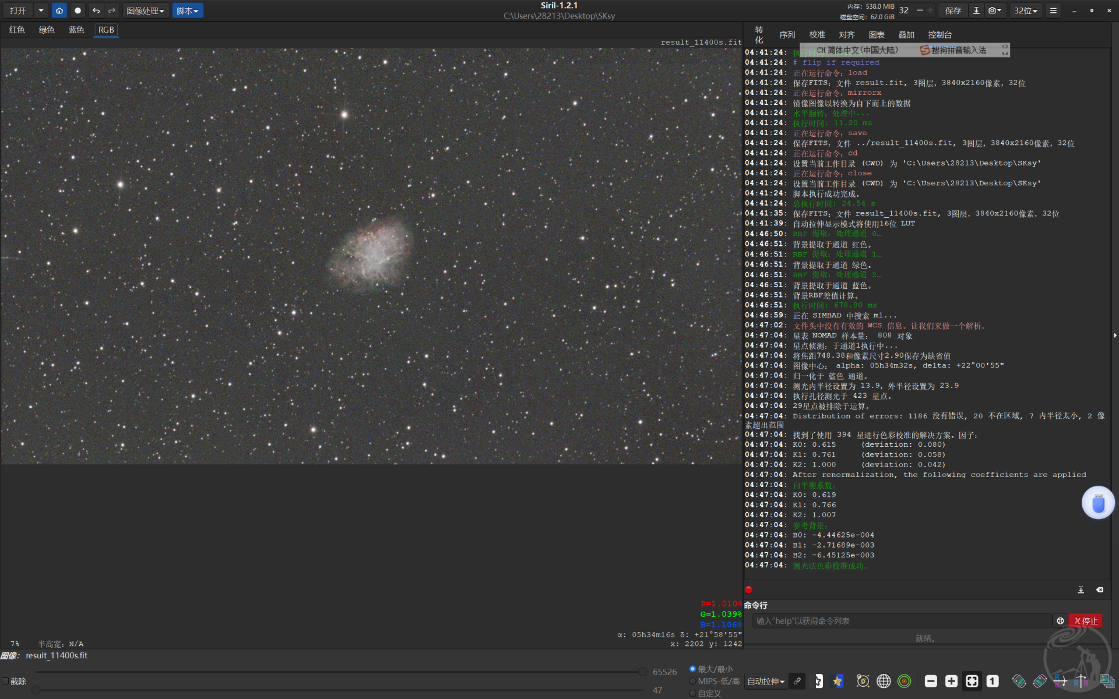Enable the 截除 checkbox
This screenshot has height=699, width=1119.
point(5,681)
